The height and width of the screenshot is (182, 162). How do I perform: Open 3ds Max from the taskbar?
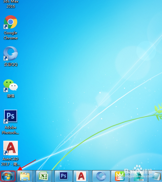[x=139, y=176]
